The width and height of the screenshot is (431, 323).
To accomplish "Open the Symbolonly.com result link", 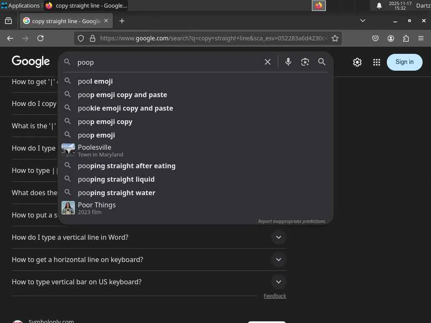I will point(51,321).
